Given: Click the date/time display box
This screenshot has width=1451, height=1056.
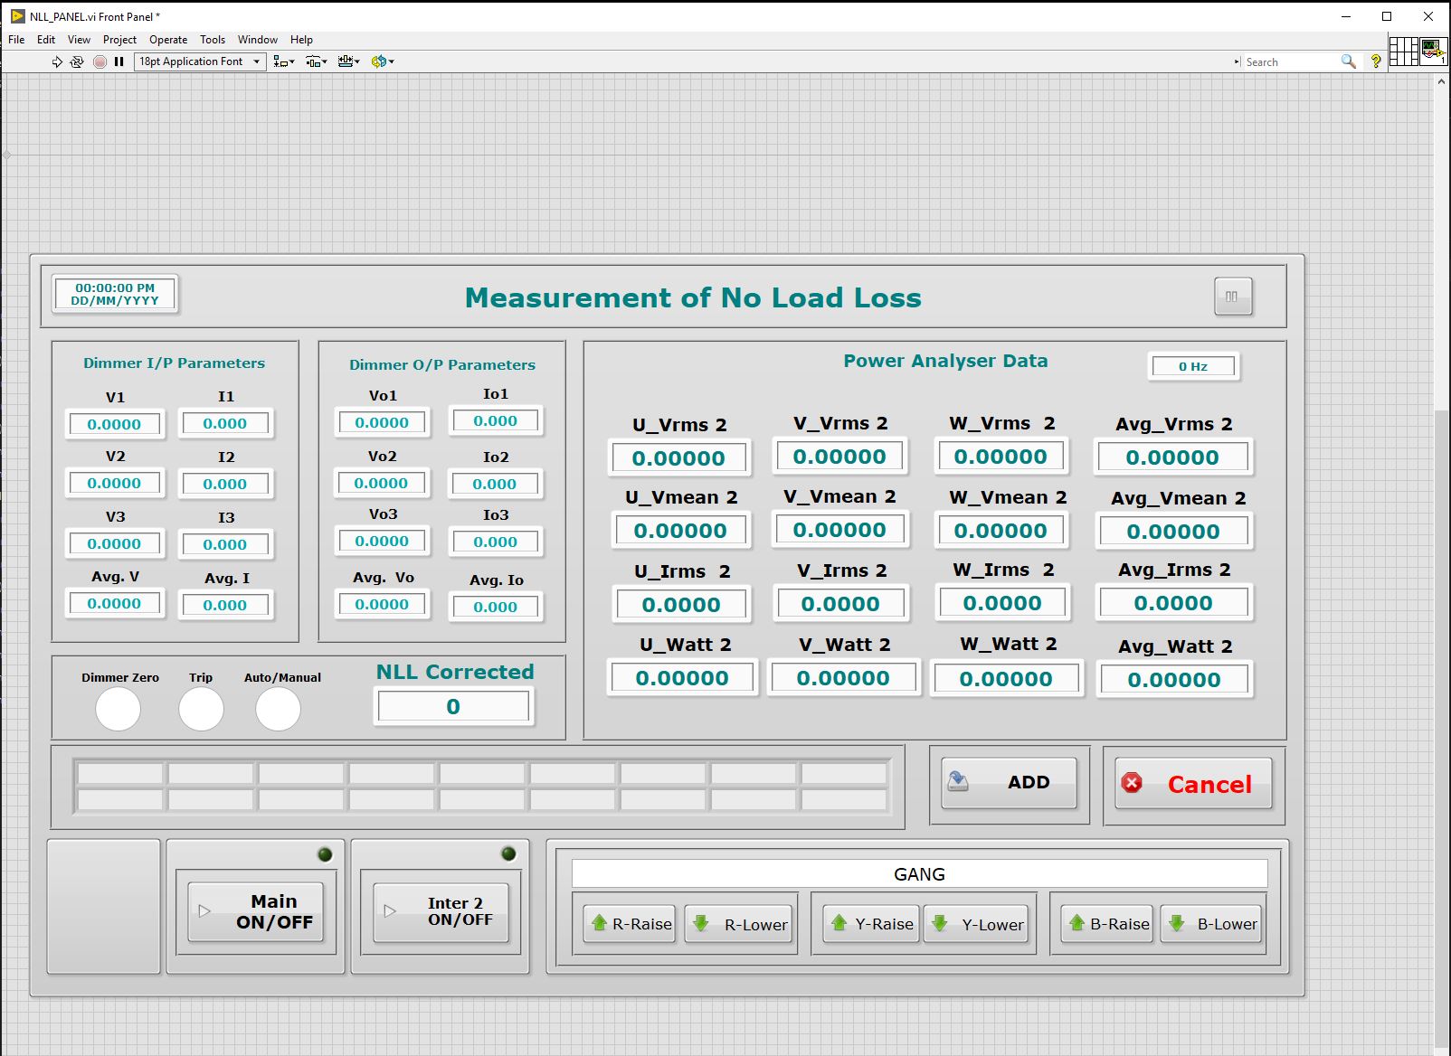Looking at the screenshot, I should [115, 294].
